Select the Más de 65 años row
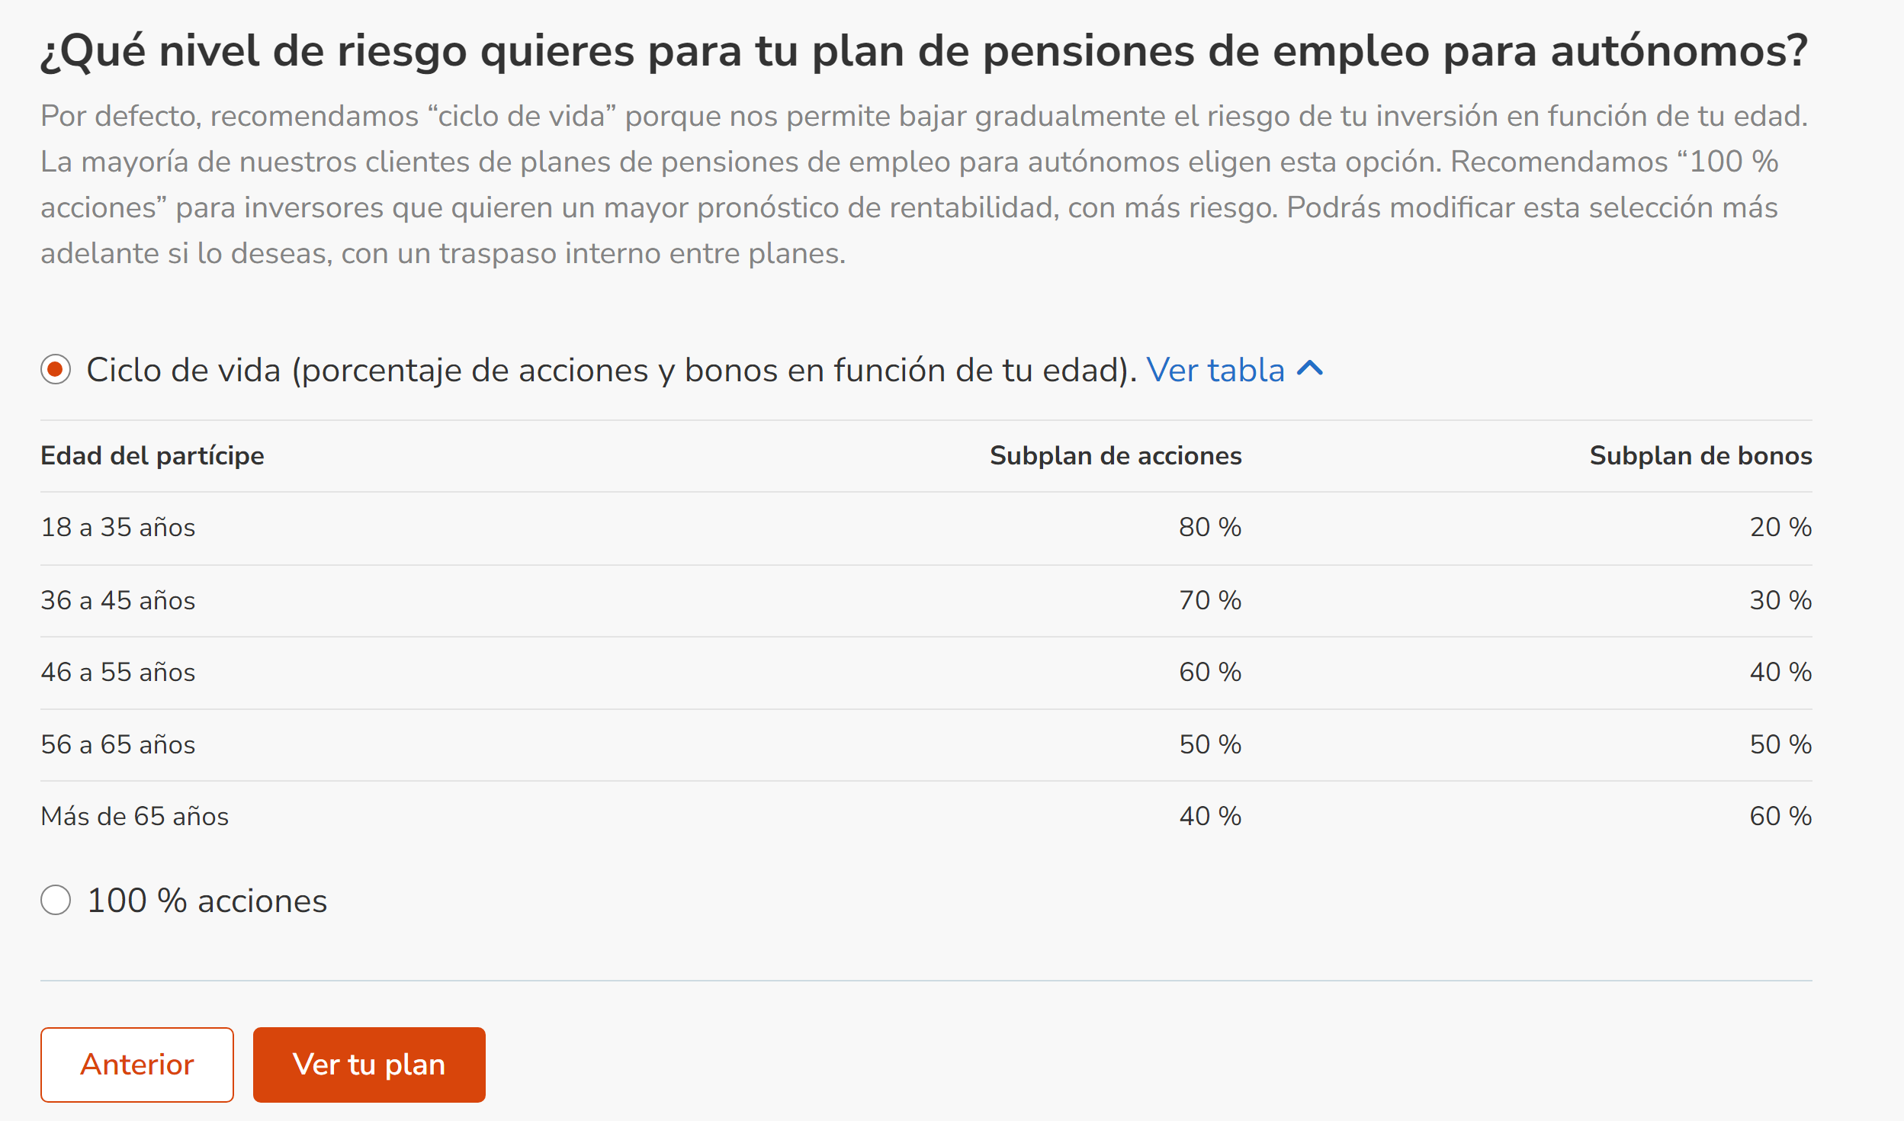This screenshot has height=1121, width=1904. click(x=926, y=817)
